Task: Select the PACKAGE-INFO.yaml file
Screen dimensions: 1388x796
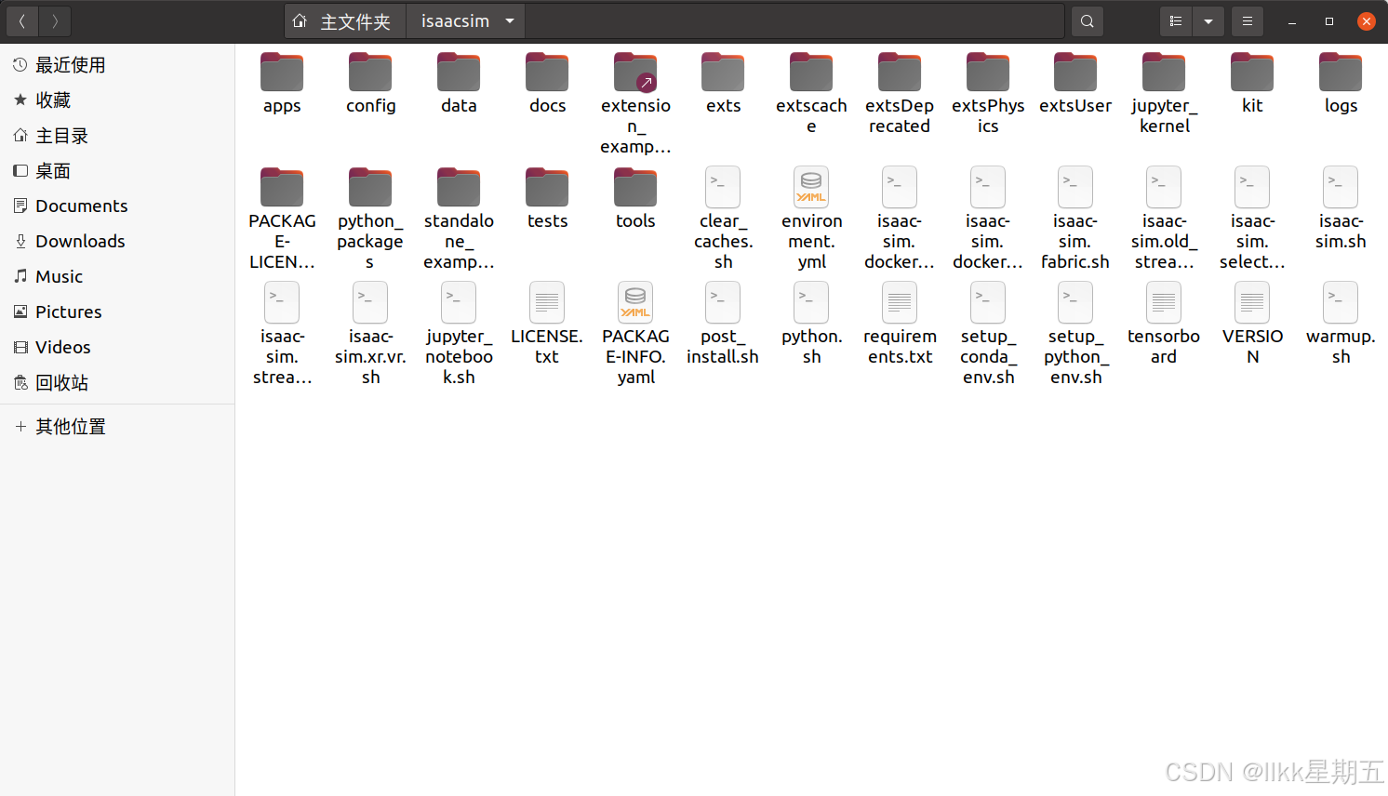Action: (635, 334)
